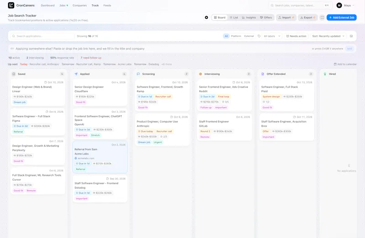
Task: Click the Round 2 tag on GitLab card
Action: 205,131
